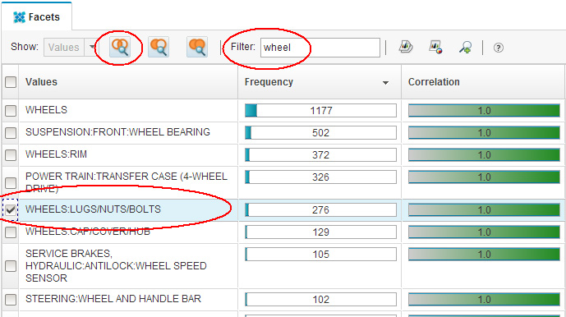Open help via the question mark icon
This screenshot has width=566, height=317.
coord(499,48)
